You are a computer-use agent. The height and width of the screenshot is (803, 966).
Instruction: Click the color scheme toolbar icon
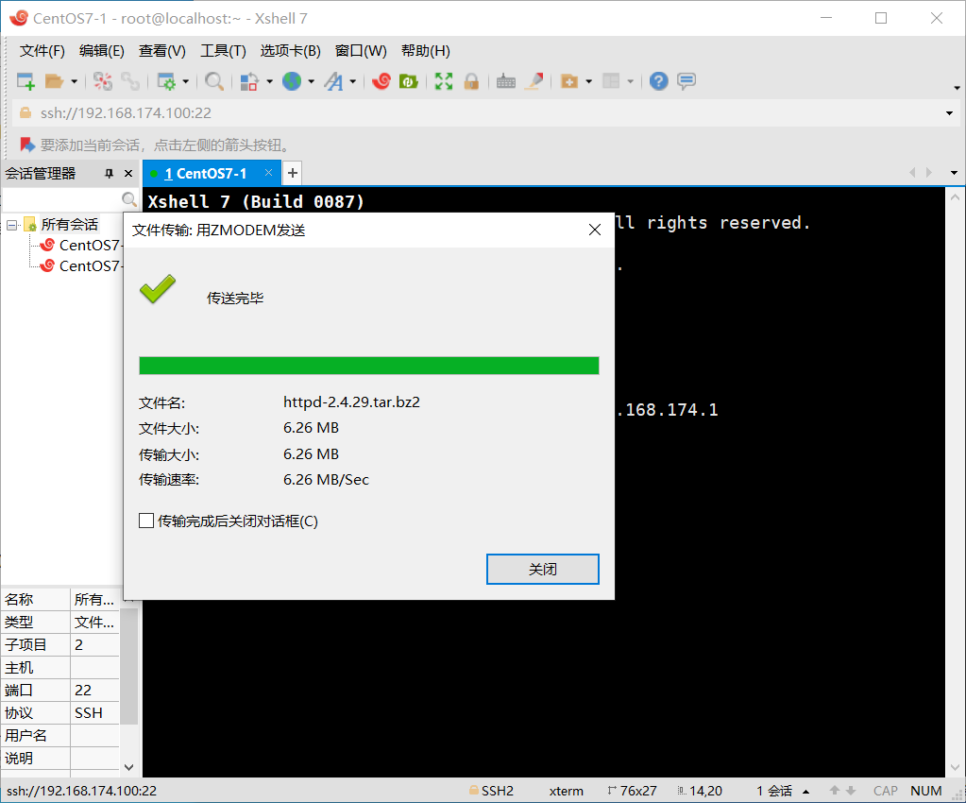(x=249, y=81)
